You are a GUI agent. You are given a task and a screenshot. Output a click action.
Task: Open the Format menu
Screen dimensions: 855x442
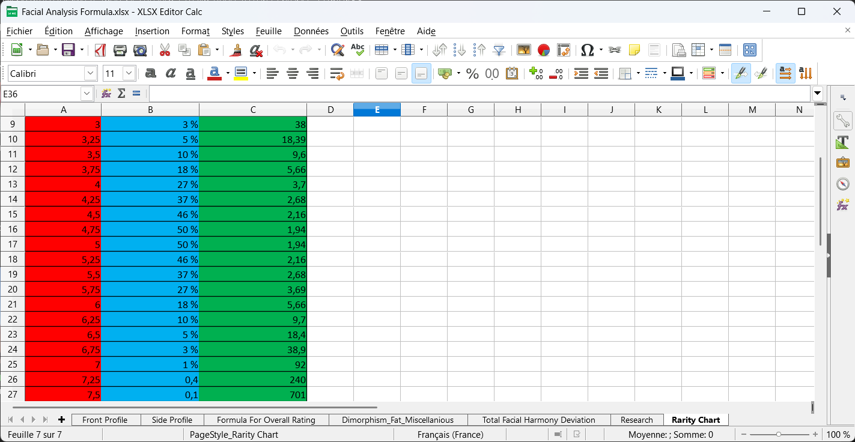(195, 31)
